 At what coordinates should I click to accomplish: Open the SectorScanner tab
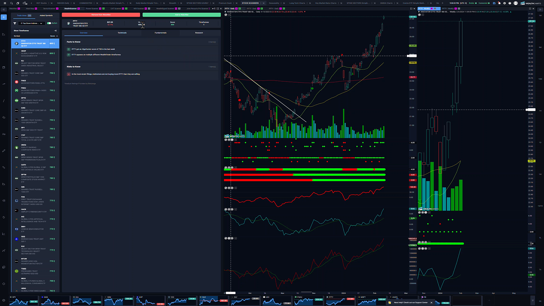point(49,8)
